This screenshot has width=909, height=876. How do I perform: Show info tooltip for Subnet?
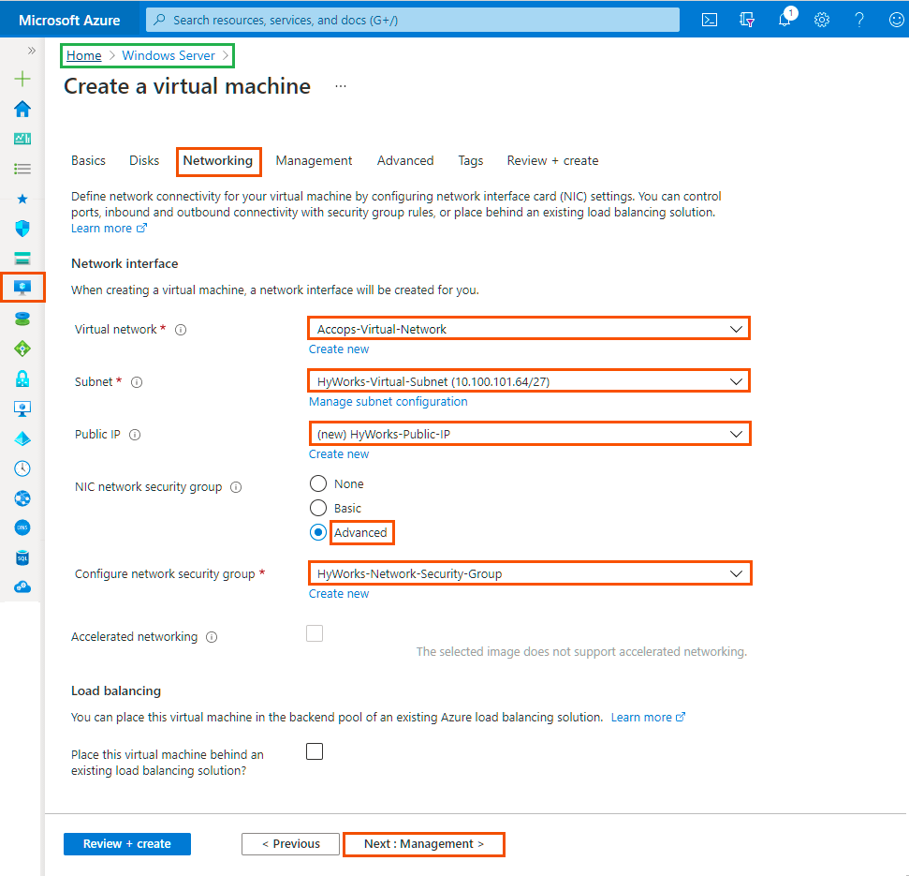[x=137, y=382]
